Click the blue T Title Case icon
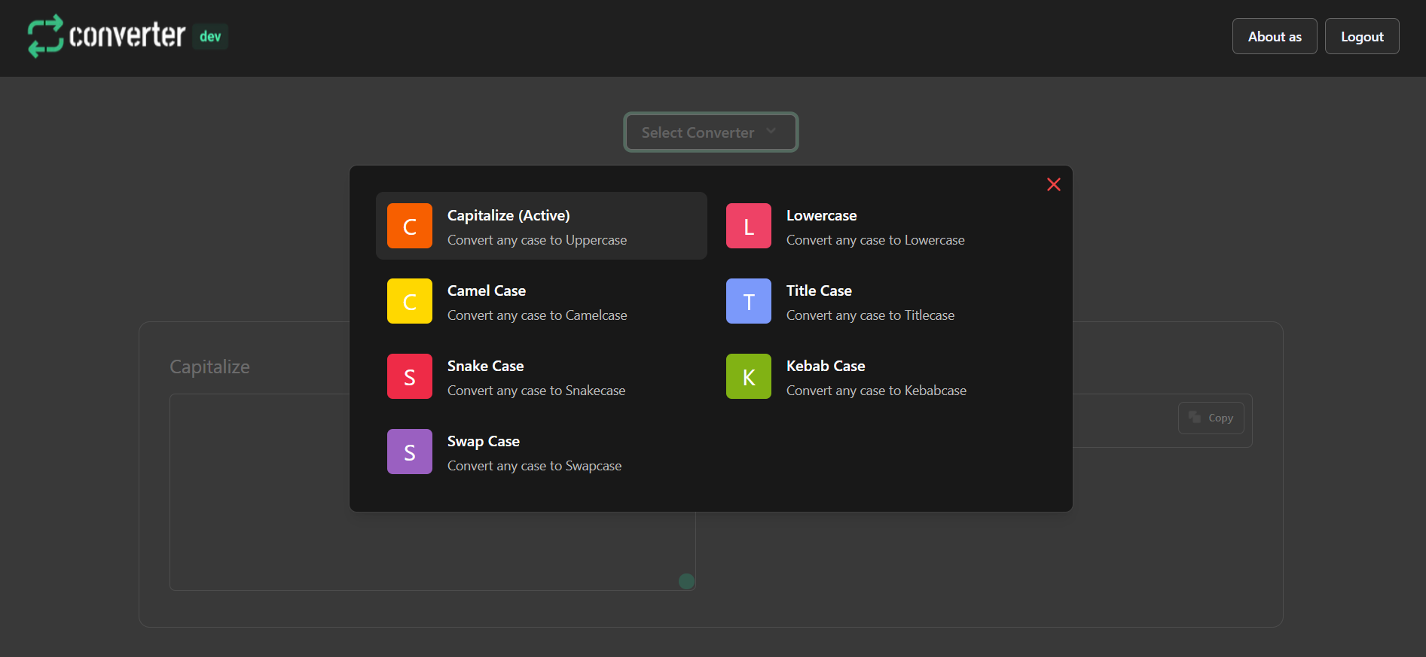The height and width of the screenshot is (657, 1426). (749, 301)
